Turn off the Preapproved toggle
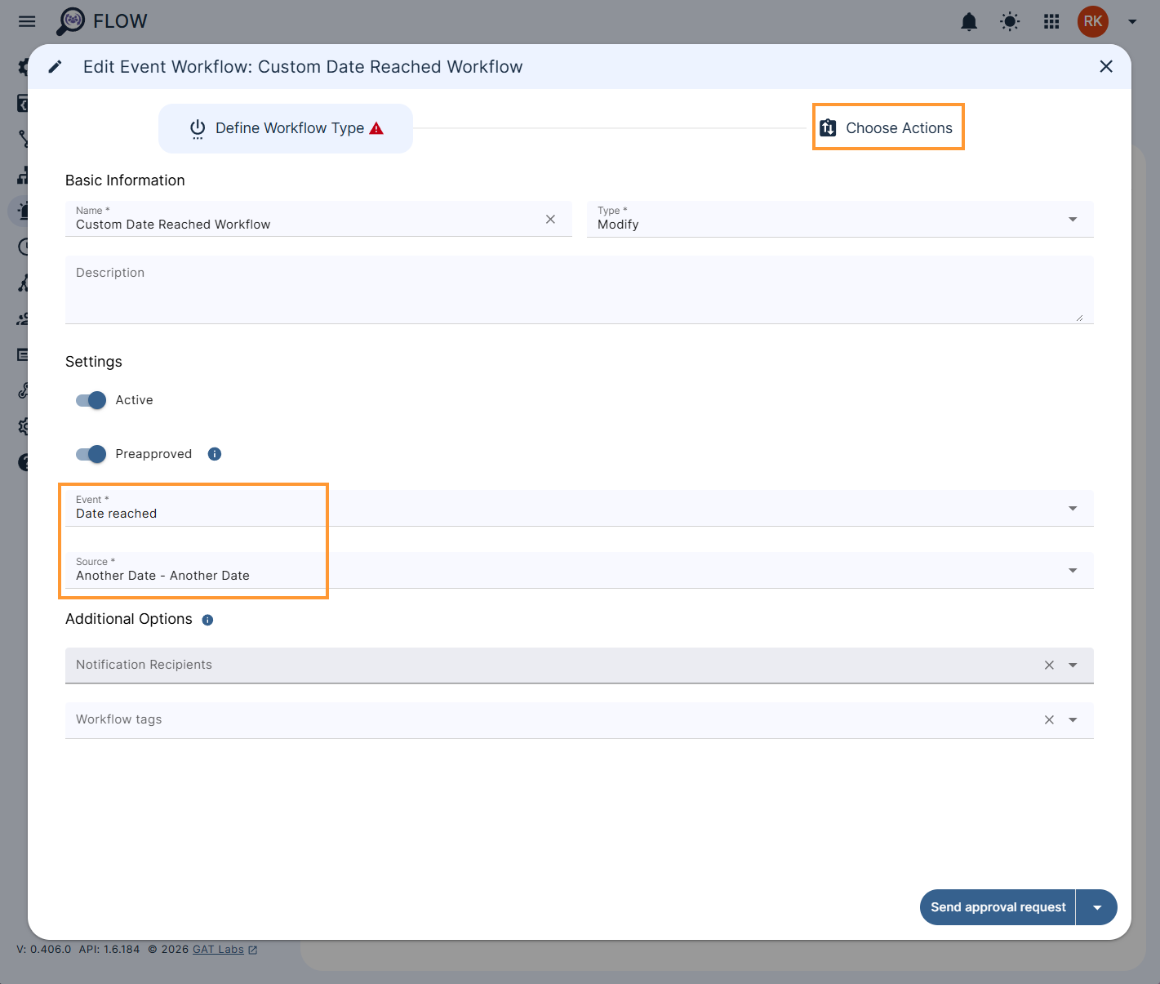This screenshot has width=1160, height=984. pos(91,454)
